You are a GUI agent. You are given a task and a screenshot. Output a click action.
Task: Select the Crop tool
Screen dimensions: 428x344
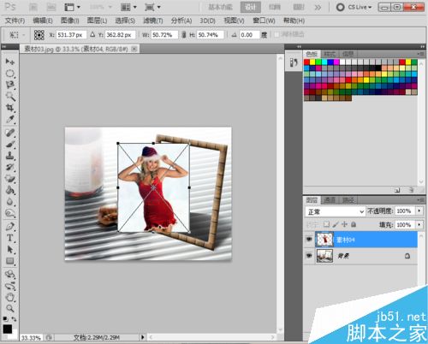click(x=10, y=108)
